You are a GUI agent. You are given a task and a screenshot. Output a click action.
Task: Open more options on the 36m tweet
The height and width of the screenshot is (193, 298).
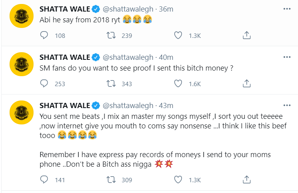287,9
